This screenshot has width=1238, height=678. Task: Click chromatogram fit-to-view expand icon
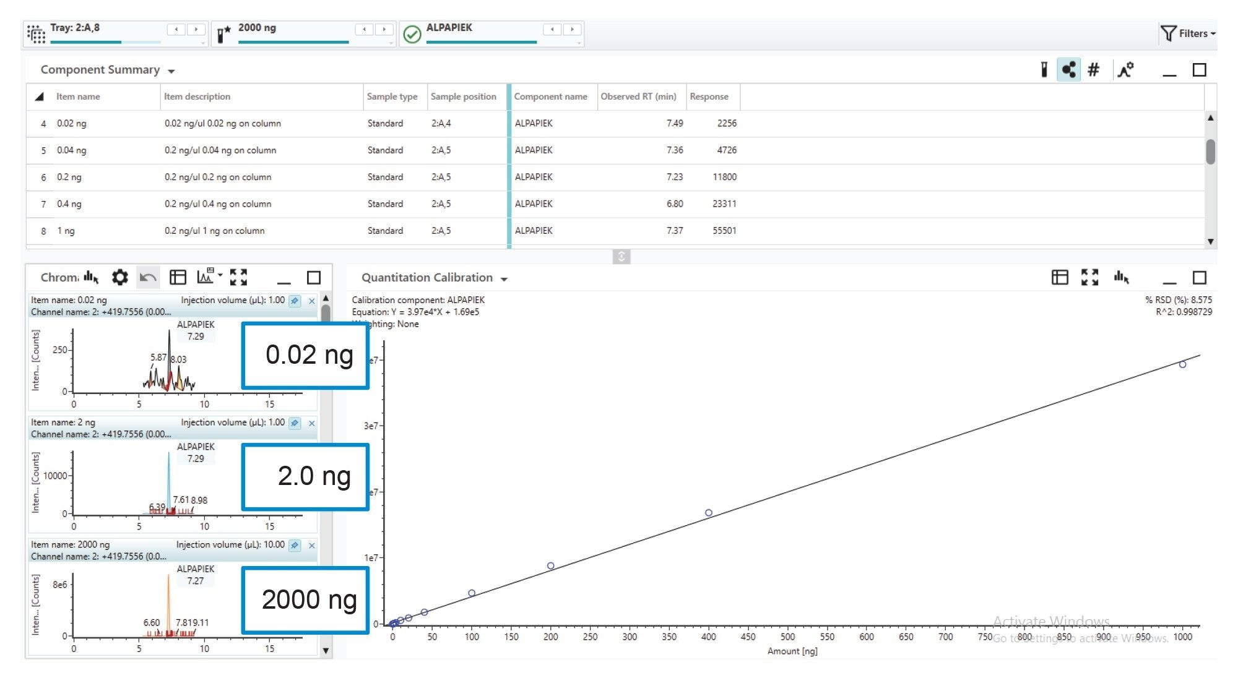(239, 277)
